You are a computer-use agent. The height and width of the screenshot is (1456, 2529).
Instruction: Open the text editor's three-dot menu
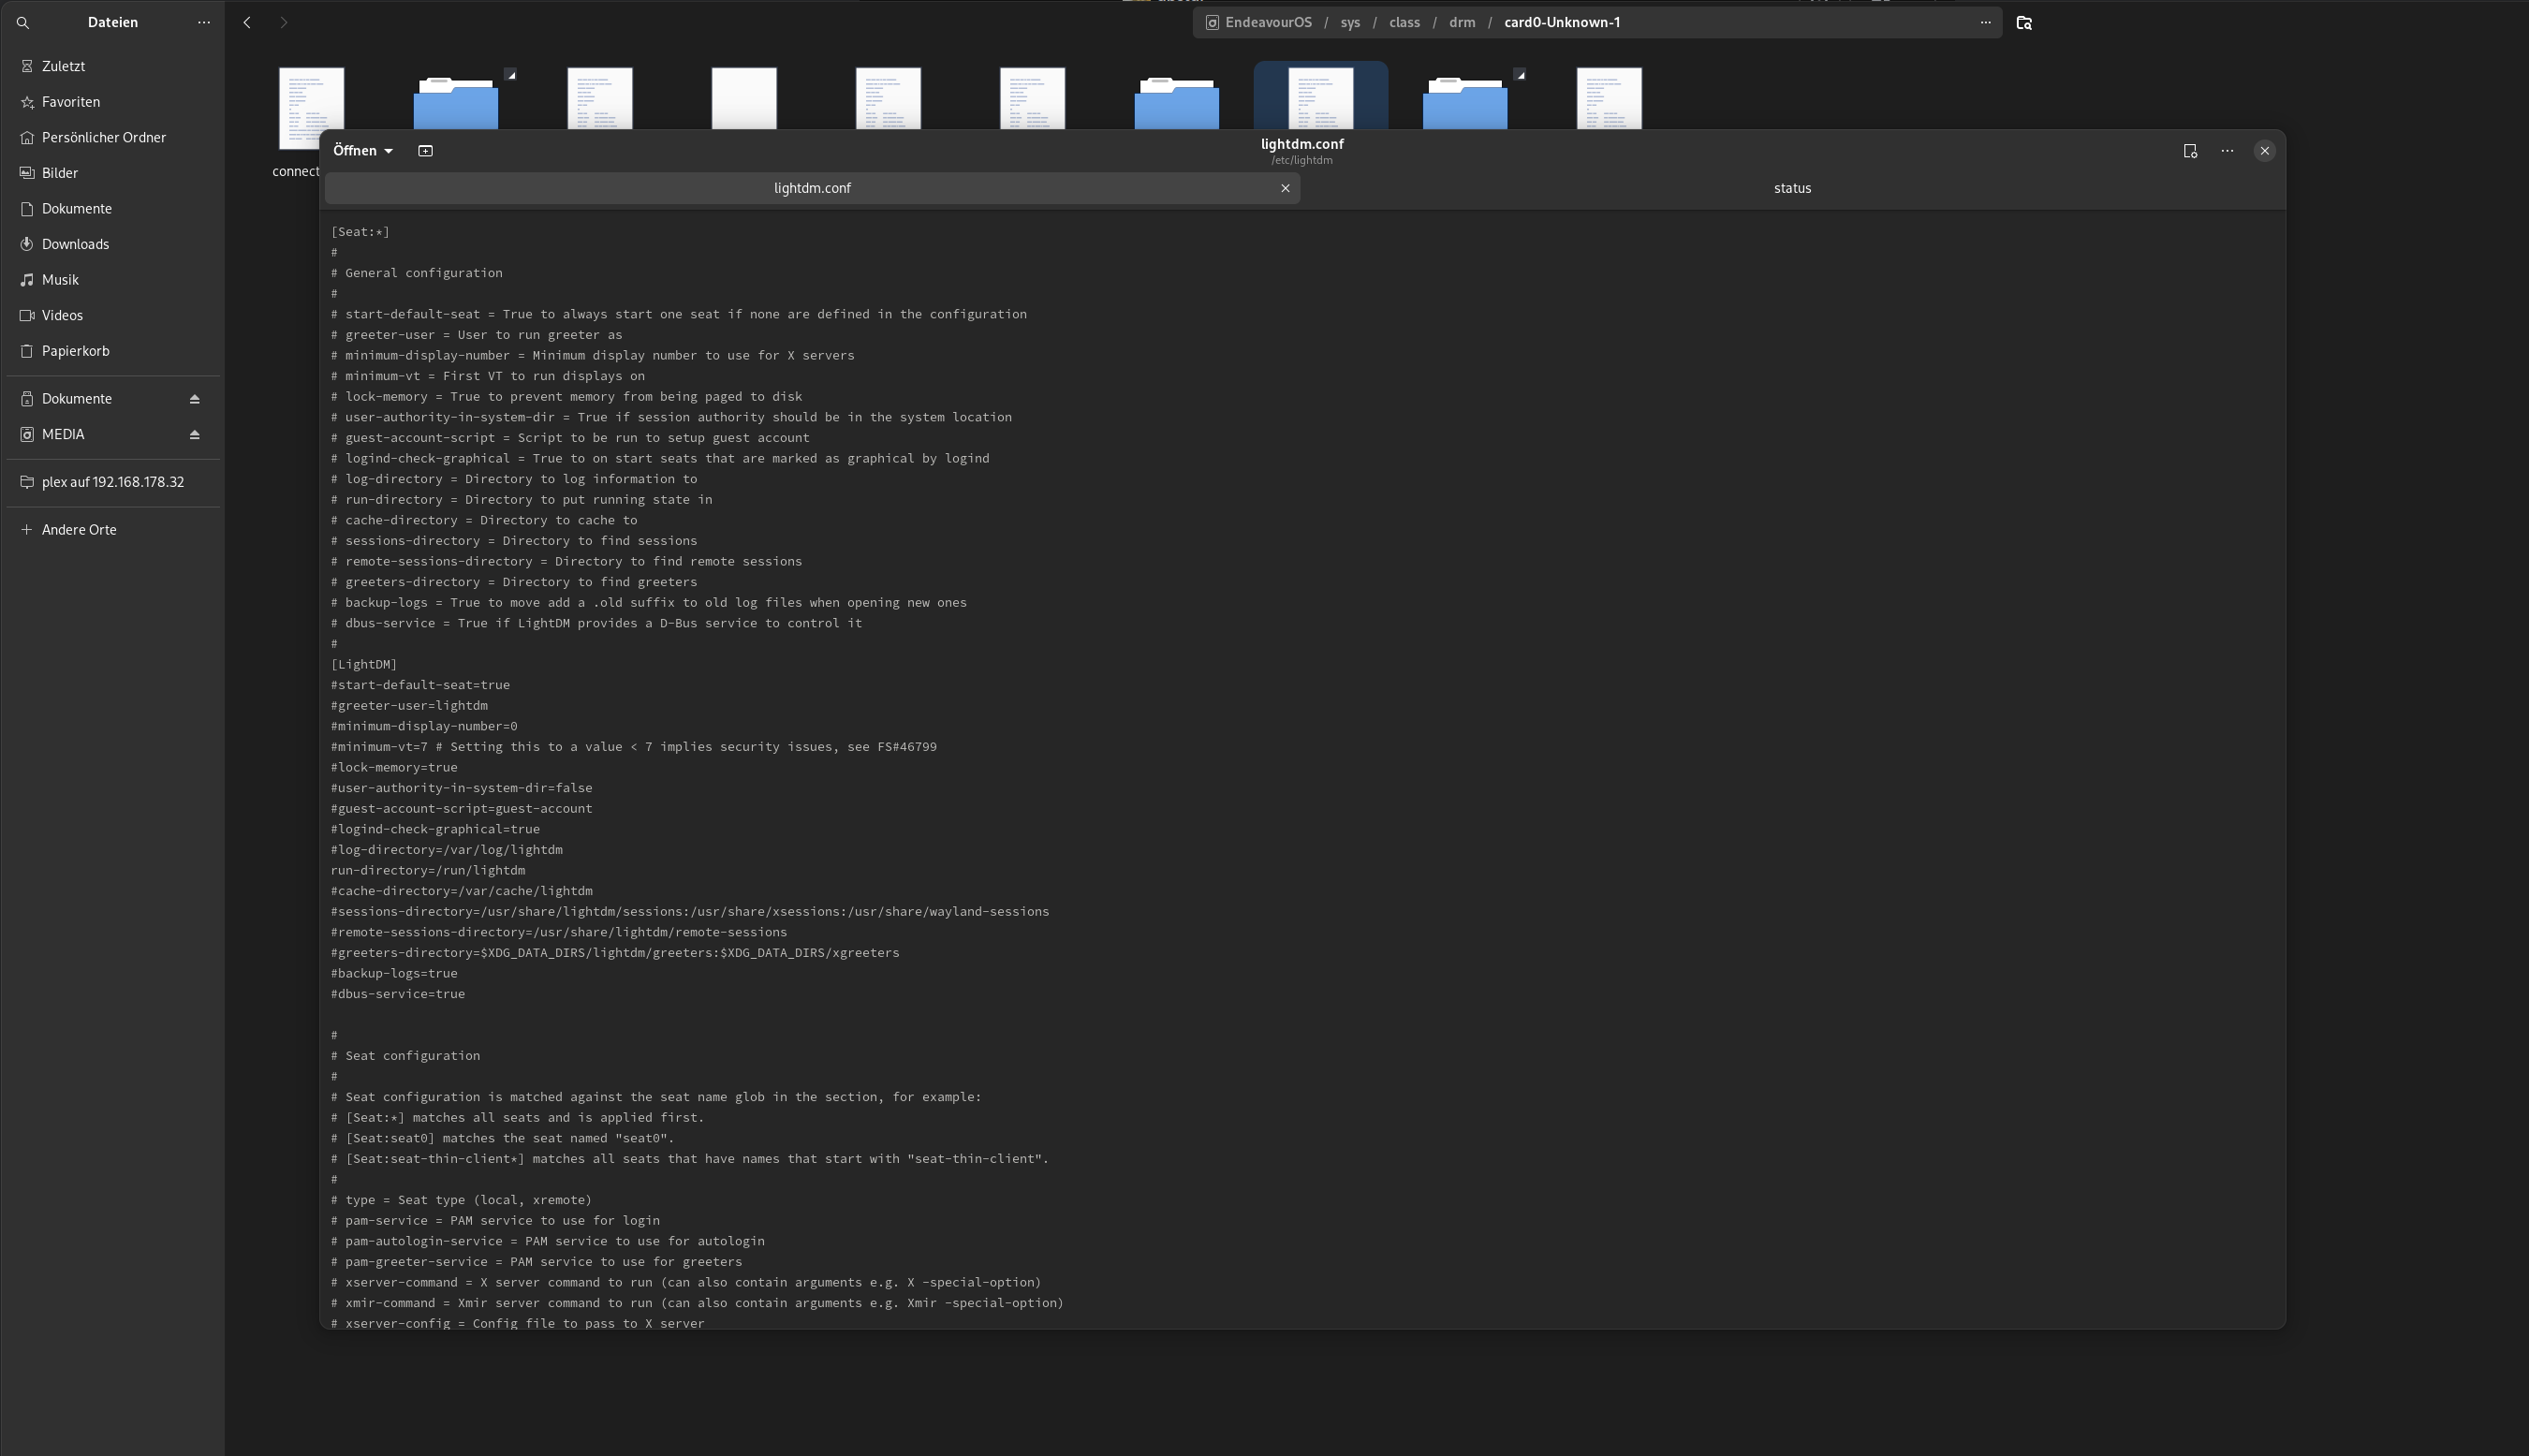click(2227, 151)
